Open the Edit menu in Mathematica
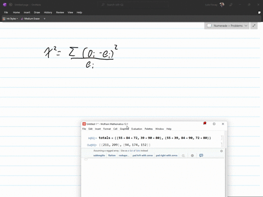The image size is (263, 197). tap(90, 129)
